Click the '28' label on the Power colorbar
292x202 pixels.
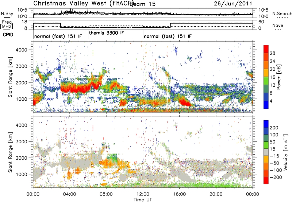tap(272, 53)
